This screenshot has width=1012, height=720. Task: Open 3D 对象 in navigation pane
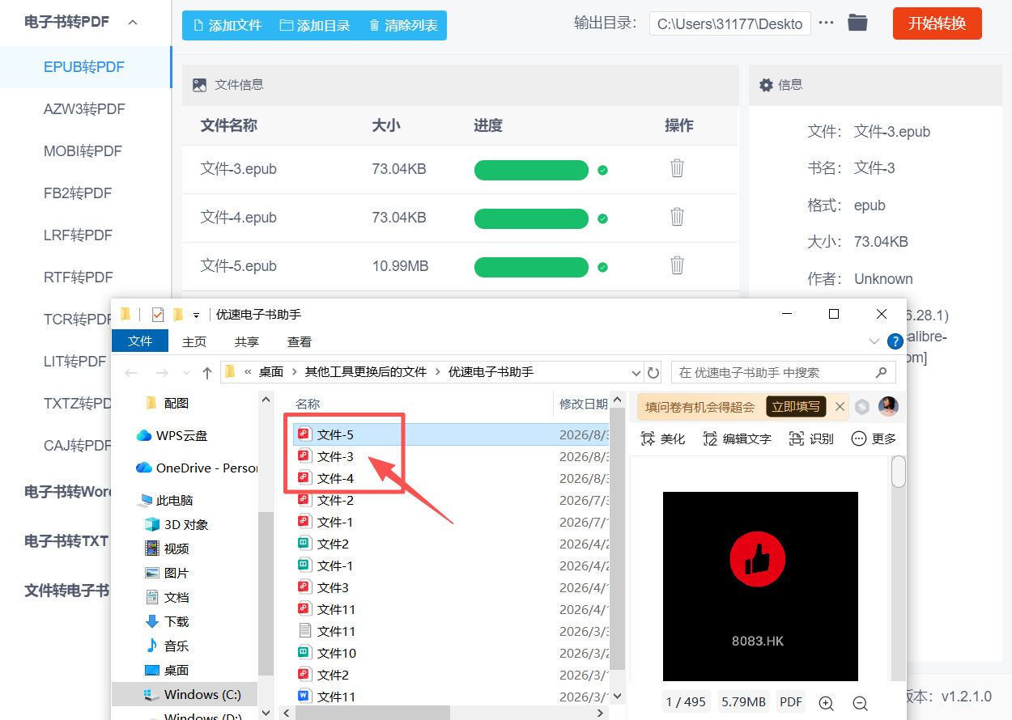pos(176,524)
